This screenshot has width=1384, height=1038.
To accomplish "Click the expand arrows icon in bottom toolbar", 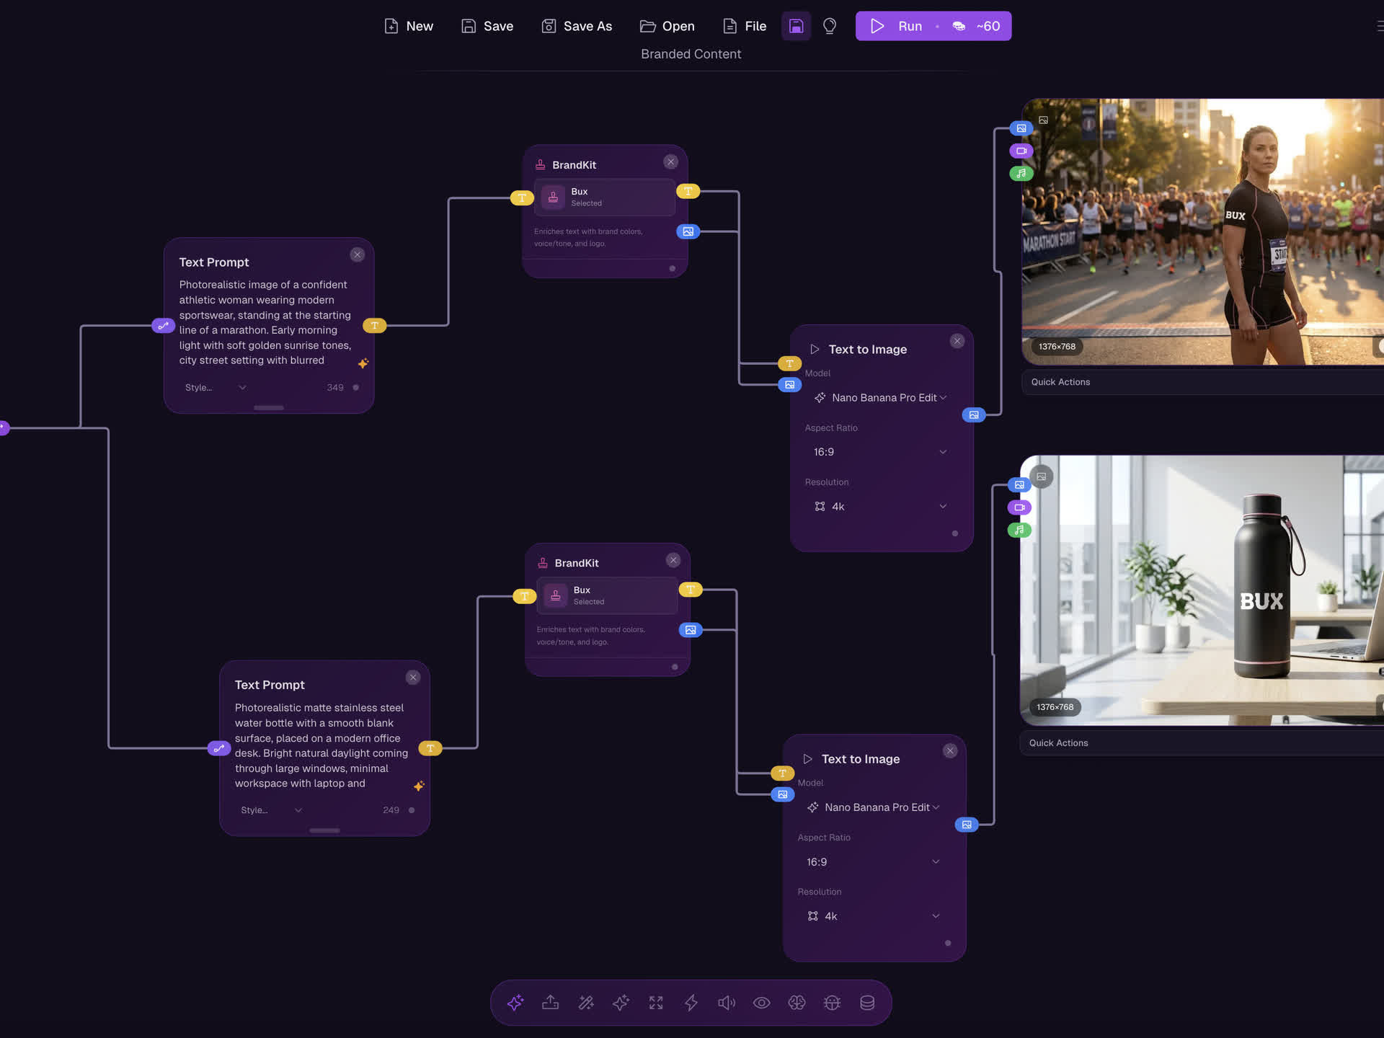I will click(656, 1003).
